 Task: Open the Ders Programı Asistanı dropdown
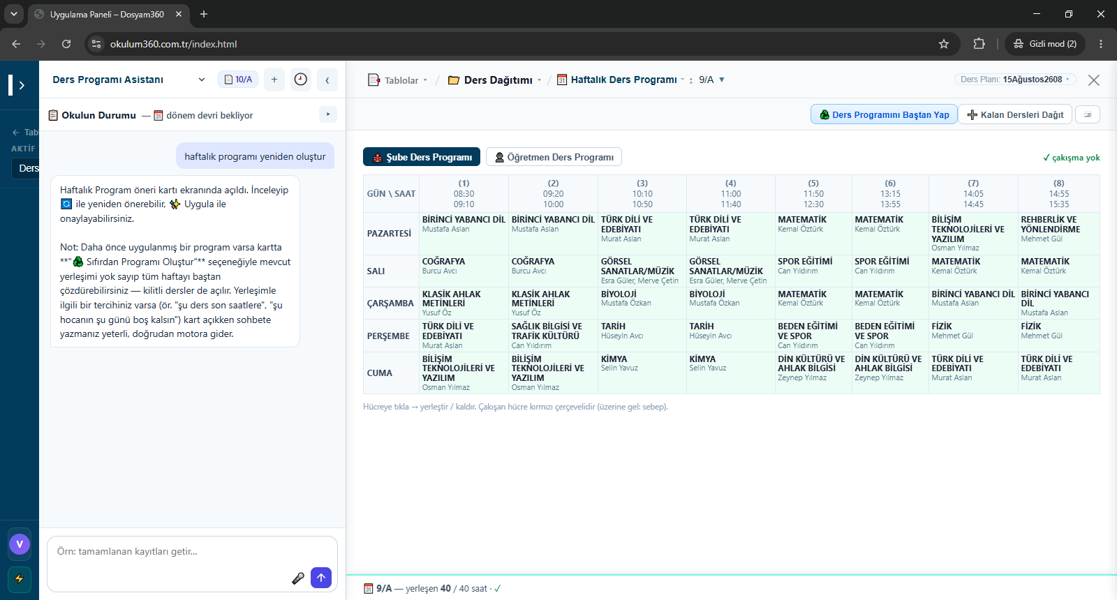129,80
